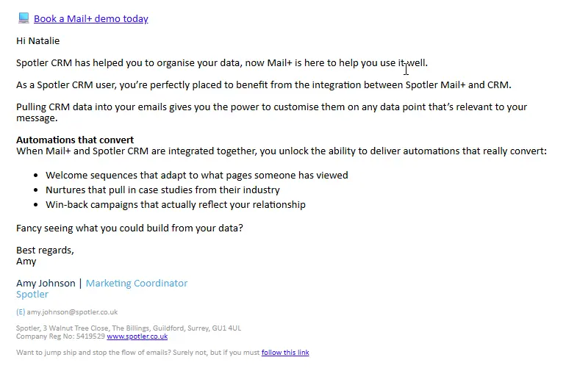
Task: Click the "Best regards," sign-off
Action: 45,251
